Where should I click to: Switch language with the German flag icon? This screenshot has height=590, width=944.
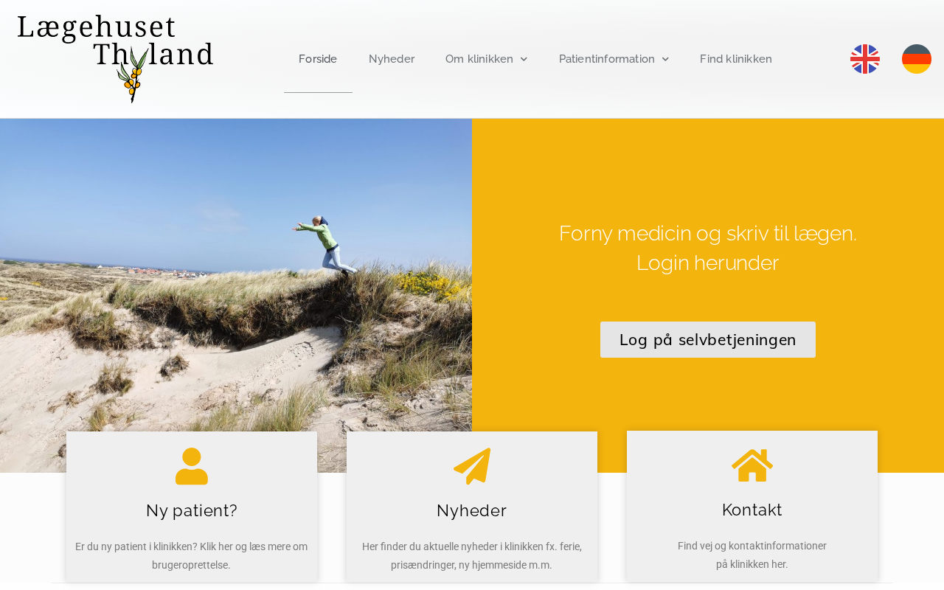917,59
